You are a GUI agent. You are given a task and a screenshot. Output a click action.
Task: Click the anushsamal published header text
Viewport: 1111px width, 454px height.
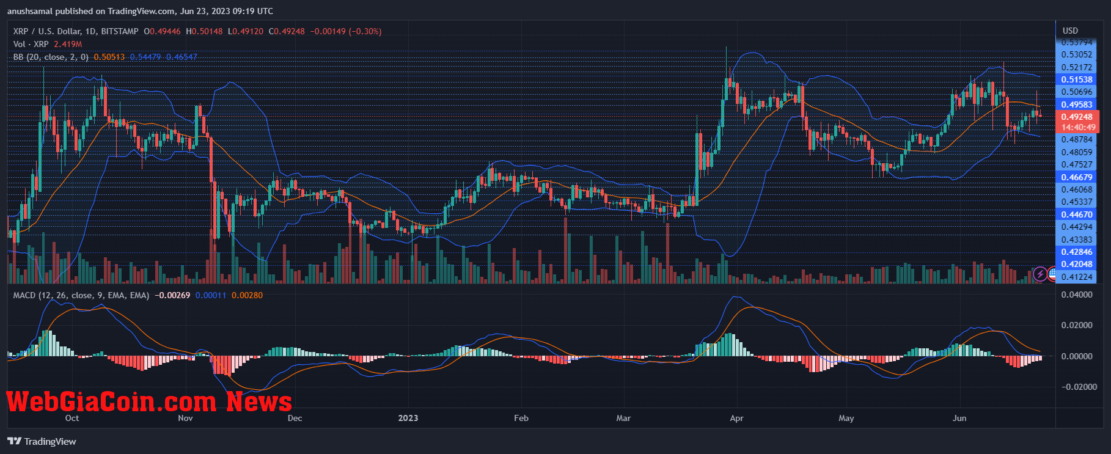pyautogui.click(x=140, y=11)
